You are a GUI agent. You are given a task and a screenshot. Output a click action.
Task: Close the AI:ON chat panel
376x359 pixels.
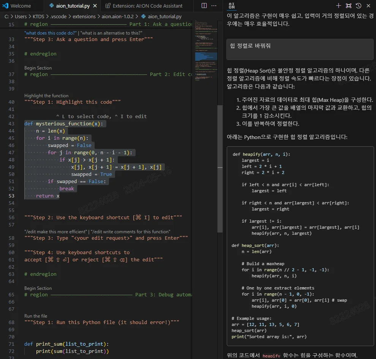click(368, 6)
